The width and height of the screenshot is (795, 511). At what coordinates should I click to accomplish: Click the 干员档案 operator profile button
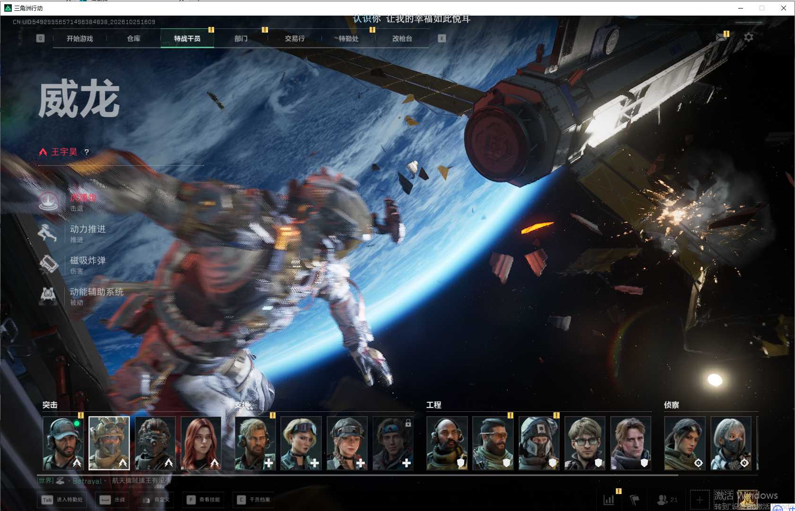[x=254, y=500]
